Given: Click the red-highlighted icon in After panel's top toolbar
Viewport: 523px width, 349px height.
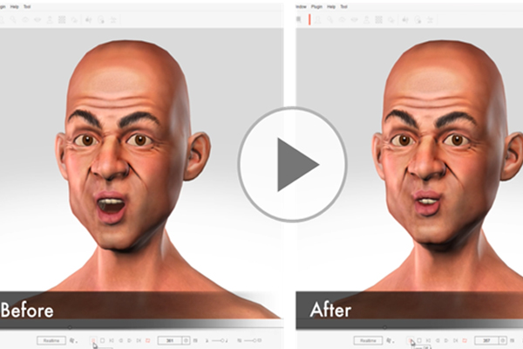Looking at the screenshot, I should coord(309,18).
